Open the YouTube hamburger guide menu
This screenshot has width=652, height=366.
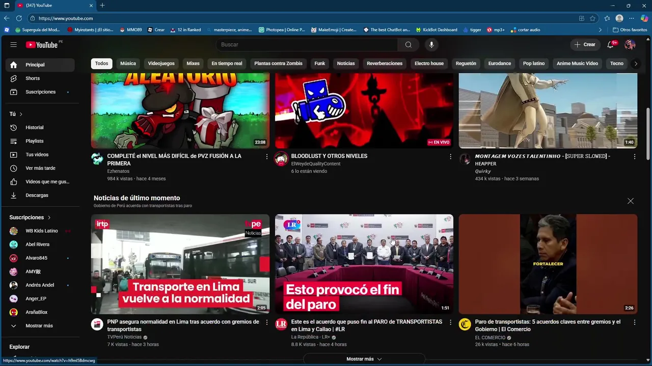point(14,45)
